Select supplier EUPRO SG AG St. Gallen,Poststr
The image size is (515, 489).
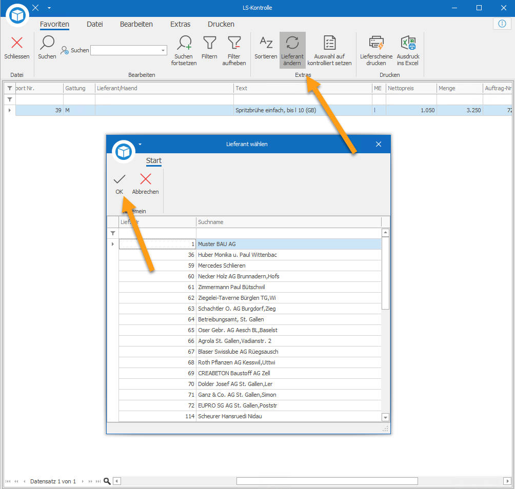click(x=250, y=405)
